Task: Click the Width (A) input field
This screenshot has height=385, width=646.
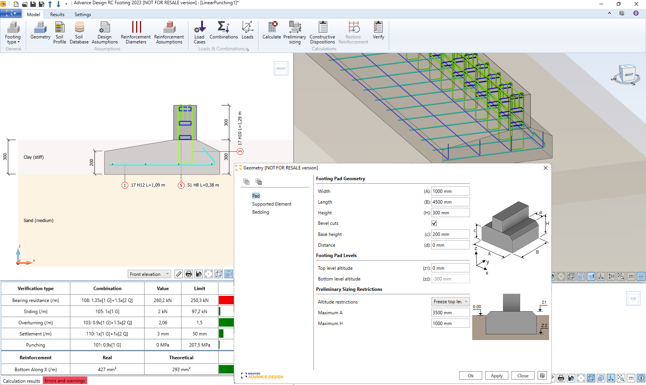Action: (451, 191)
